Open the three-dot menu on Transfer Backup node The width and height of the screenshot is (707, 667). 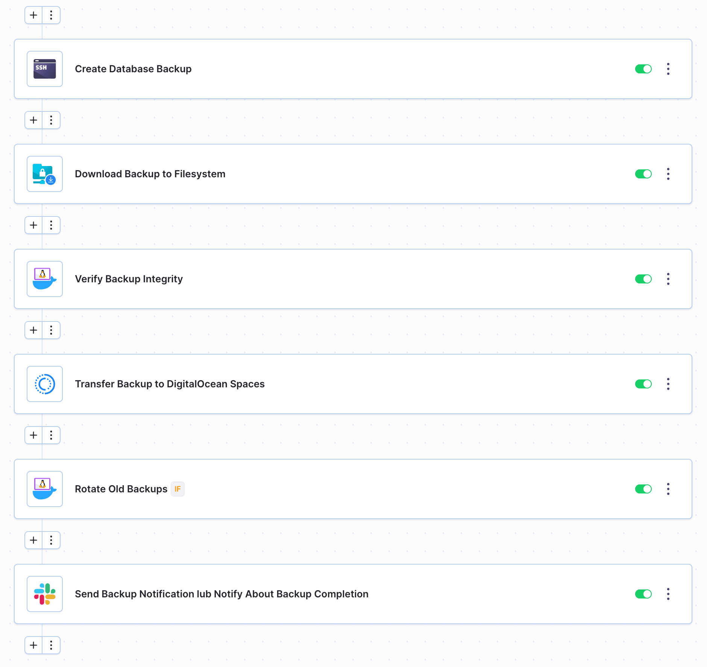coord(668,384)
